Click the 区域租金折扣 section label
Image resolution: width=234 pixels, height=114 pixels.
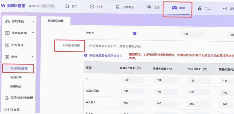[71, 45]
